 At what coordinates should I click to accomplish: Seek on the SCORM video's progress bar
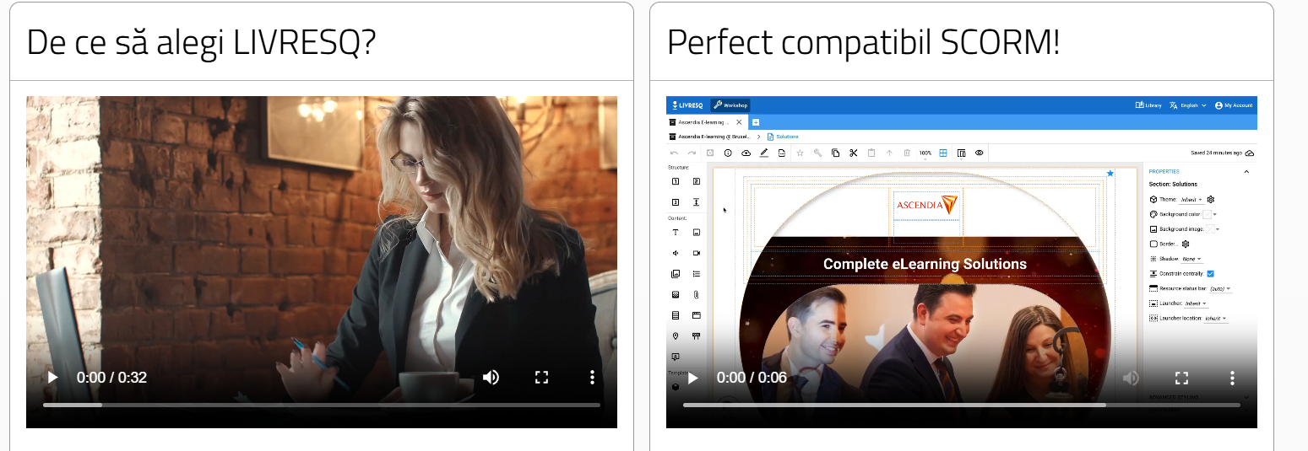tap(961, 405)
